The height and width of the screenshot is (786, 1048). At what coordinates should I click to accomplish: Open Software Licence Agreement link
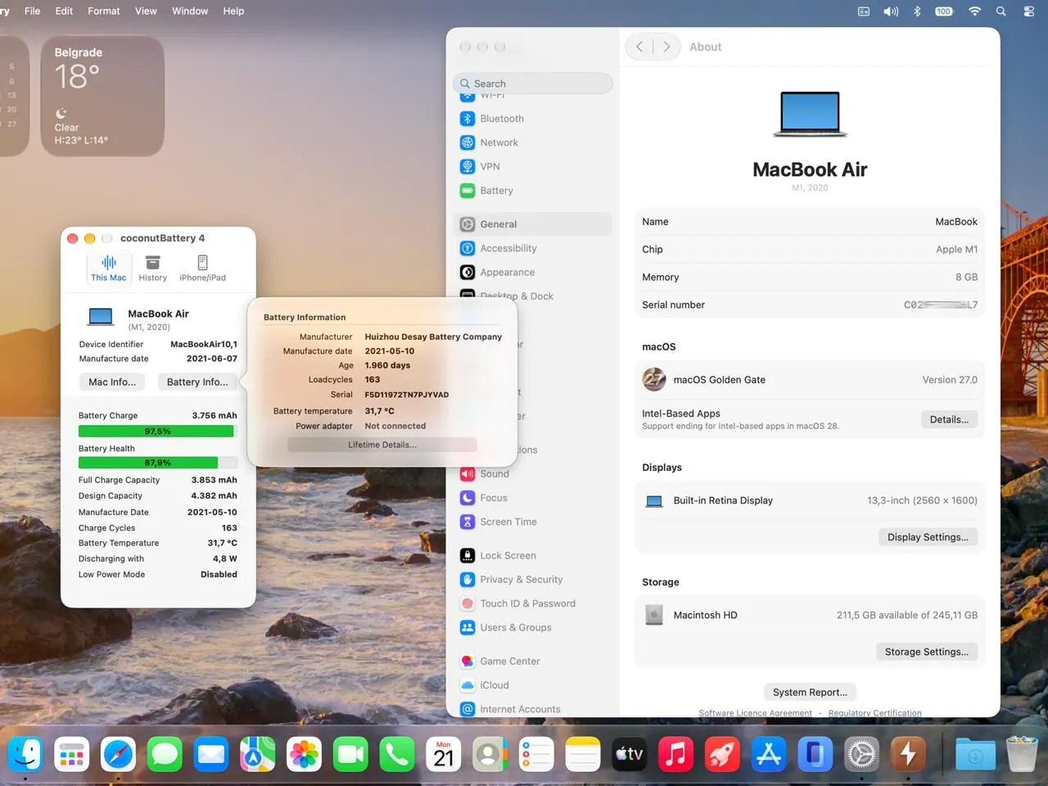coord(755,713)
